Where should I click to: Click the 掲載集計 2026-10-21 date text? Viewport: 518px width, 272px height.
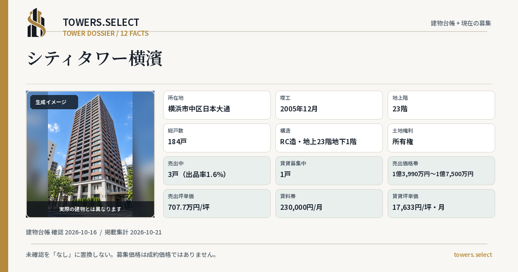coord(133,232)
